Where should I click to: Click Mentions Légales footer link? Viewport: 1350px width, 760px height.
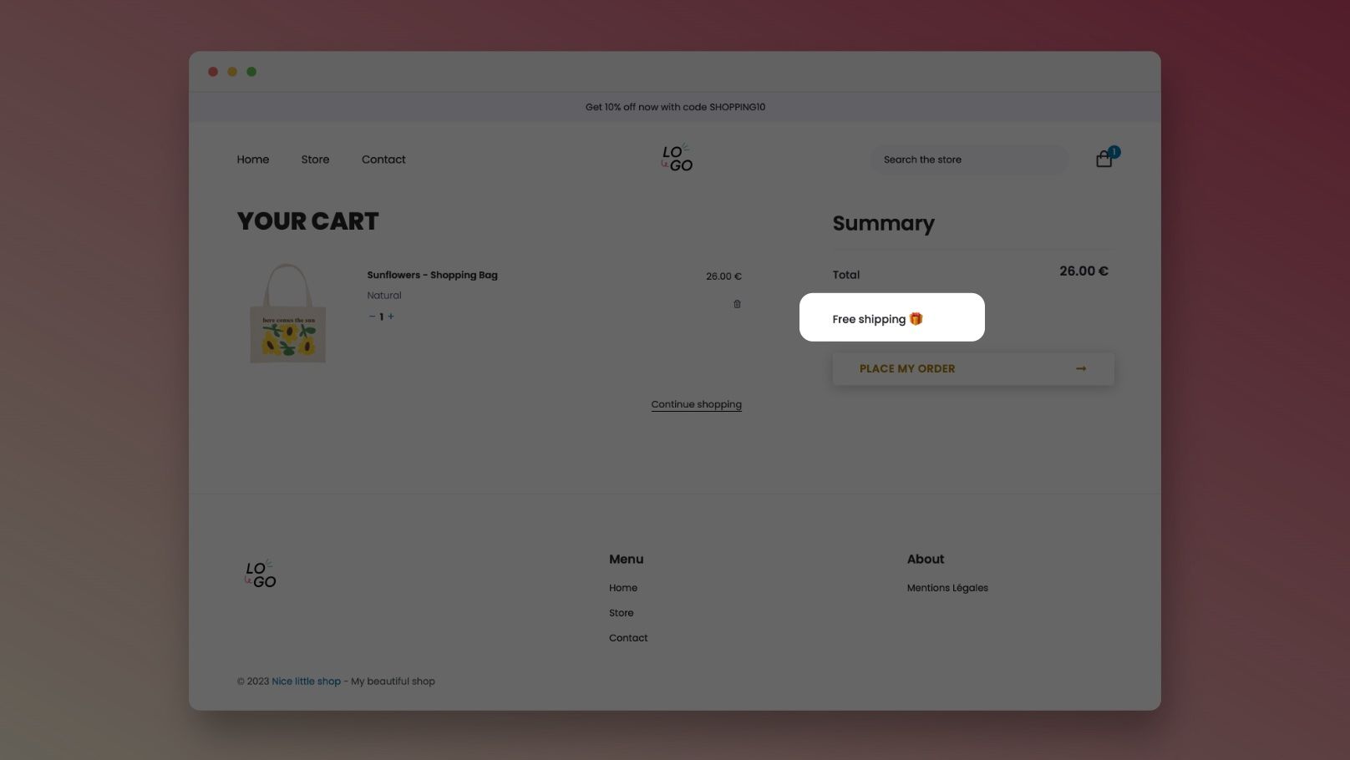pyautogui.click(x=947, y=588)
